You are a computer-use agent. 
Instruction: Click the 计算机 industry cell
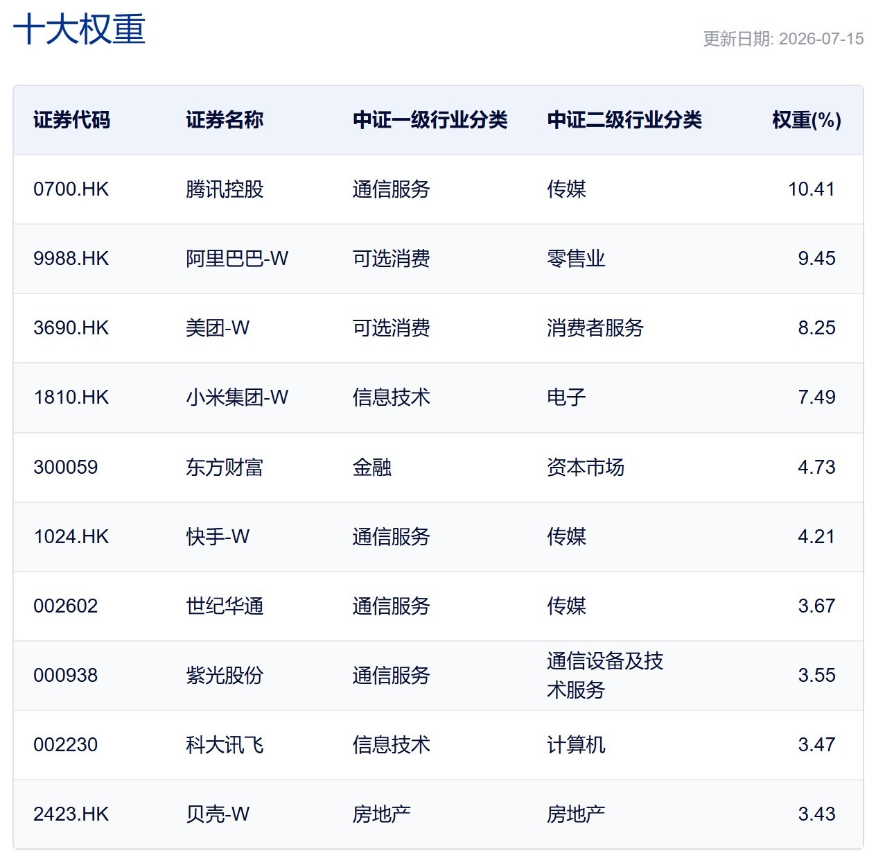tap(576, 745)
